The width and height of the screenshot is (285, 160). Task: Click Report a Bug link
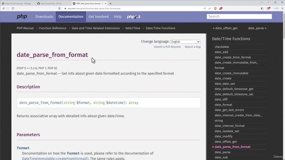[x=193, y=47]
